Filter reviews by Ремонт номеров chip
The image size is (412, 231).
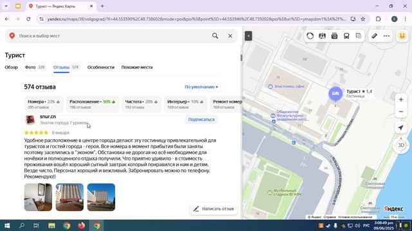[x=226, y=104]
